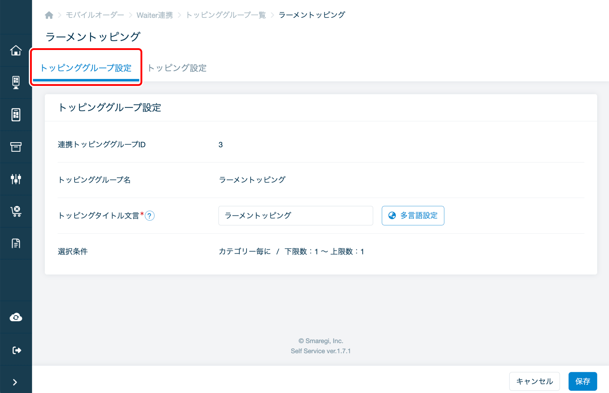609x393 pixels.
Task: Click the breadcrumb home icon
Action: tap(49, 15)
